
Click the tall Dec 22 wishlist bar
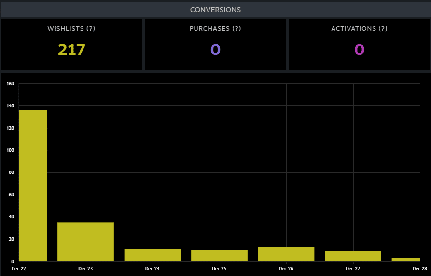point(33,185)
